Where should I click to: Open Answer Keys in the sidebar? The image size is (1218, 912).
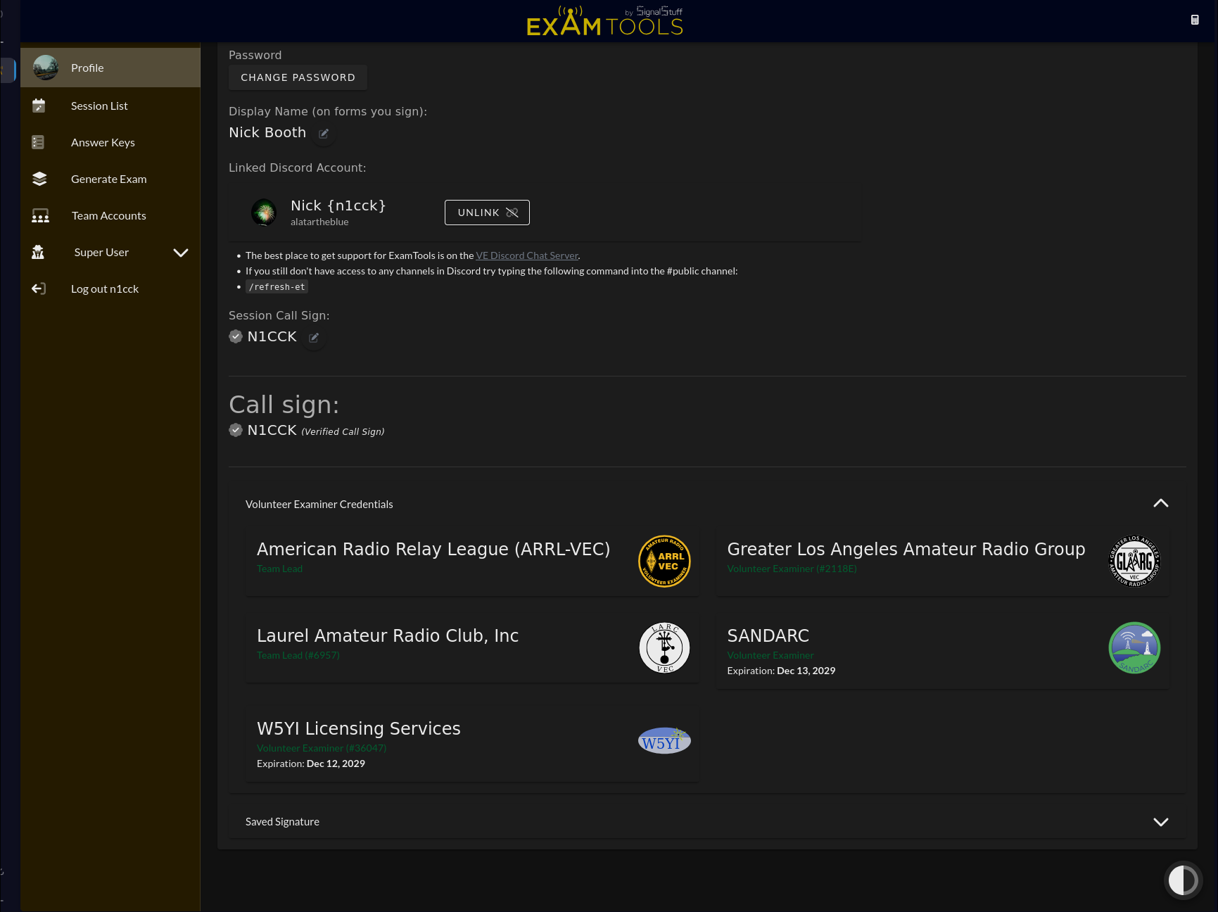tap(110, 142)
